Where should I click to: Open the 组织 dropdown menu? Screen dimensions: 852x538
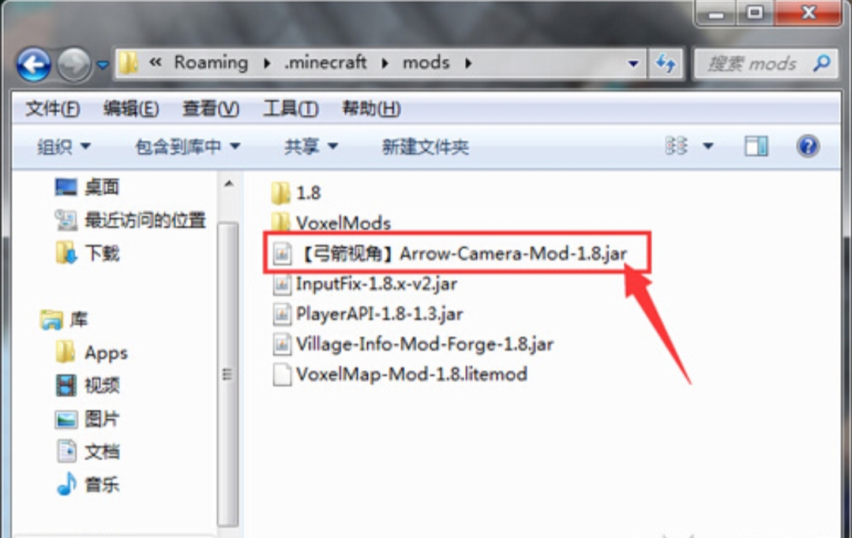[x=64, y=146]
